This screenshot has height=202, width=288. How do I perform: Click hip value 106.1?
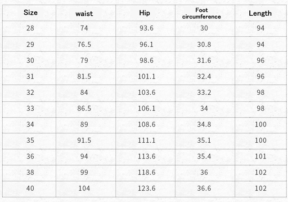(146, 108)
